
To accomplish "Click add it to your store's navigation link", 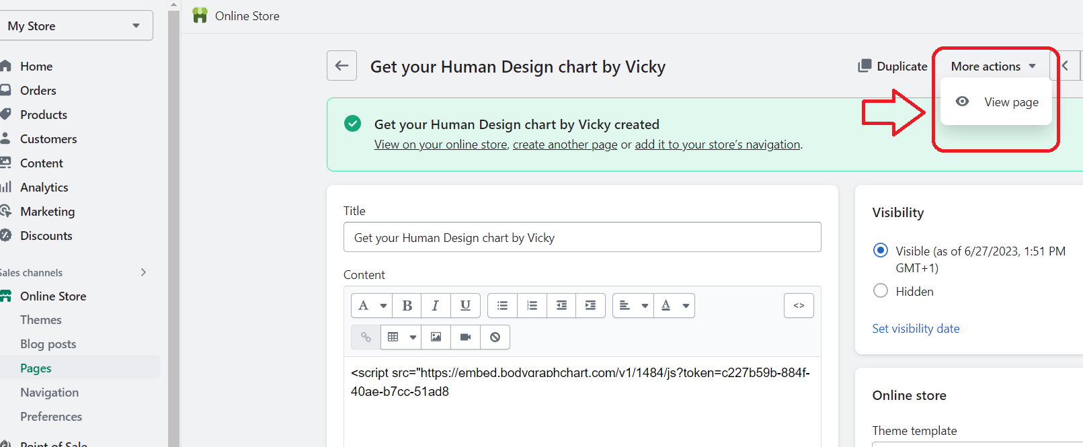I will (717, 145).
